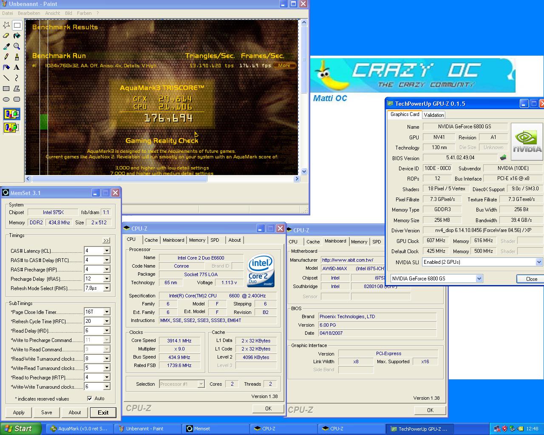Screen dimensions: 544x435
Task: Open the Write-Read Turnaround clocks dropdown
Action: (107, 368)
